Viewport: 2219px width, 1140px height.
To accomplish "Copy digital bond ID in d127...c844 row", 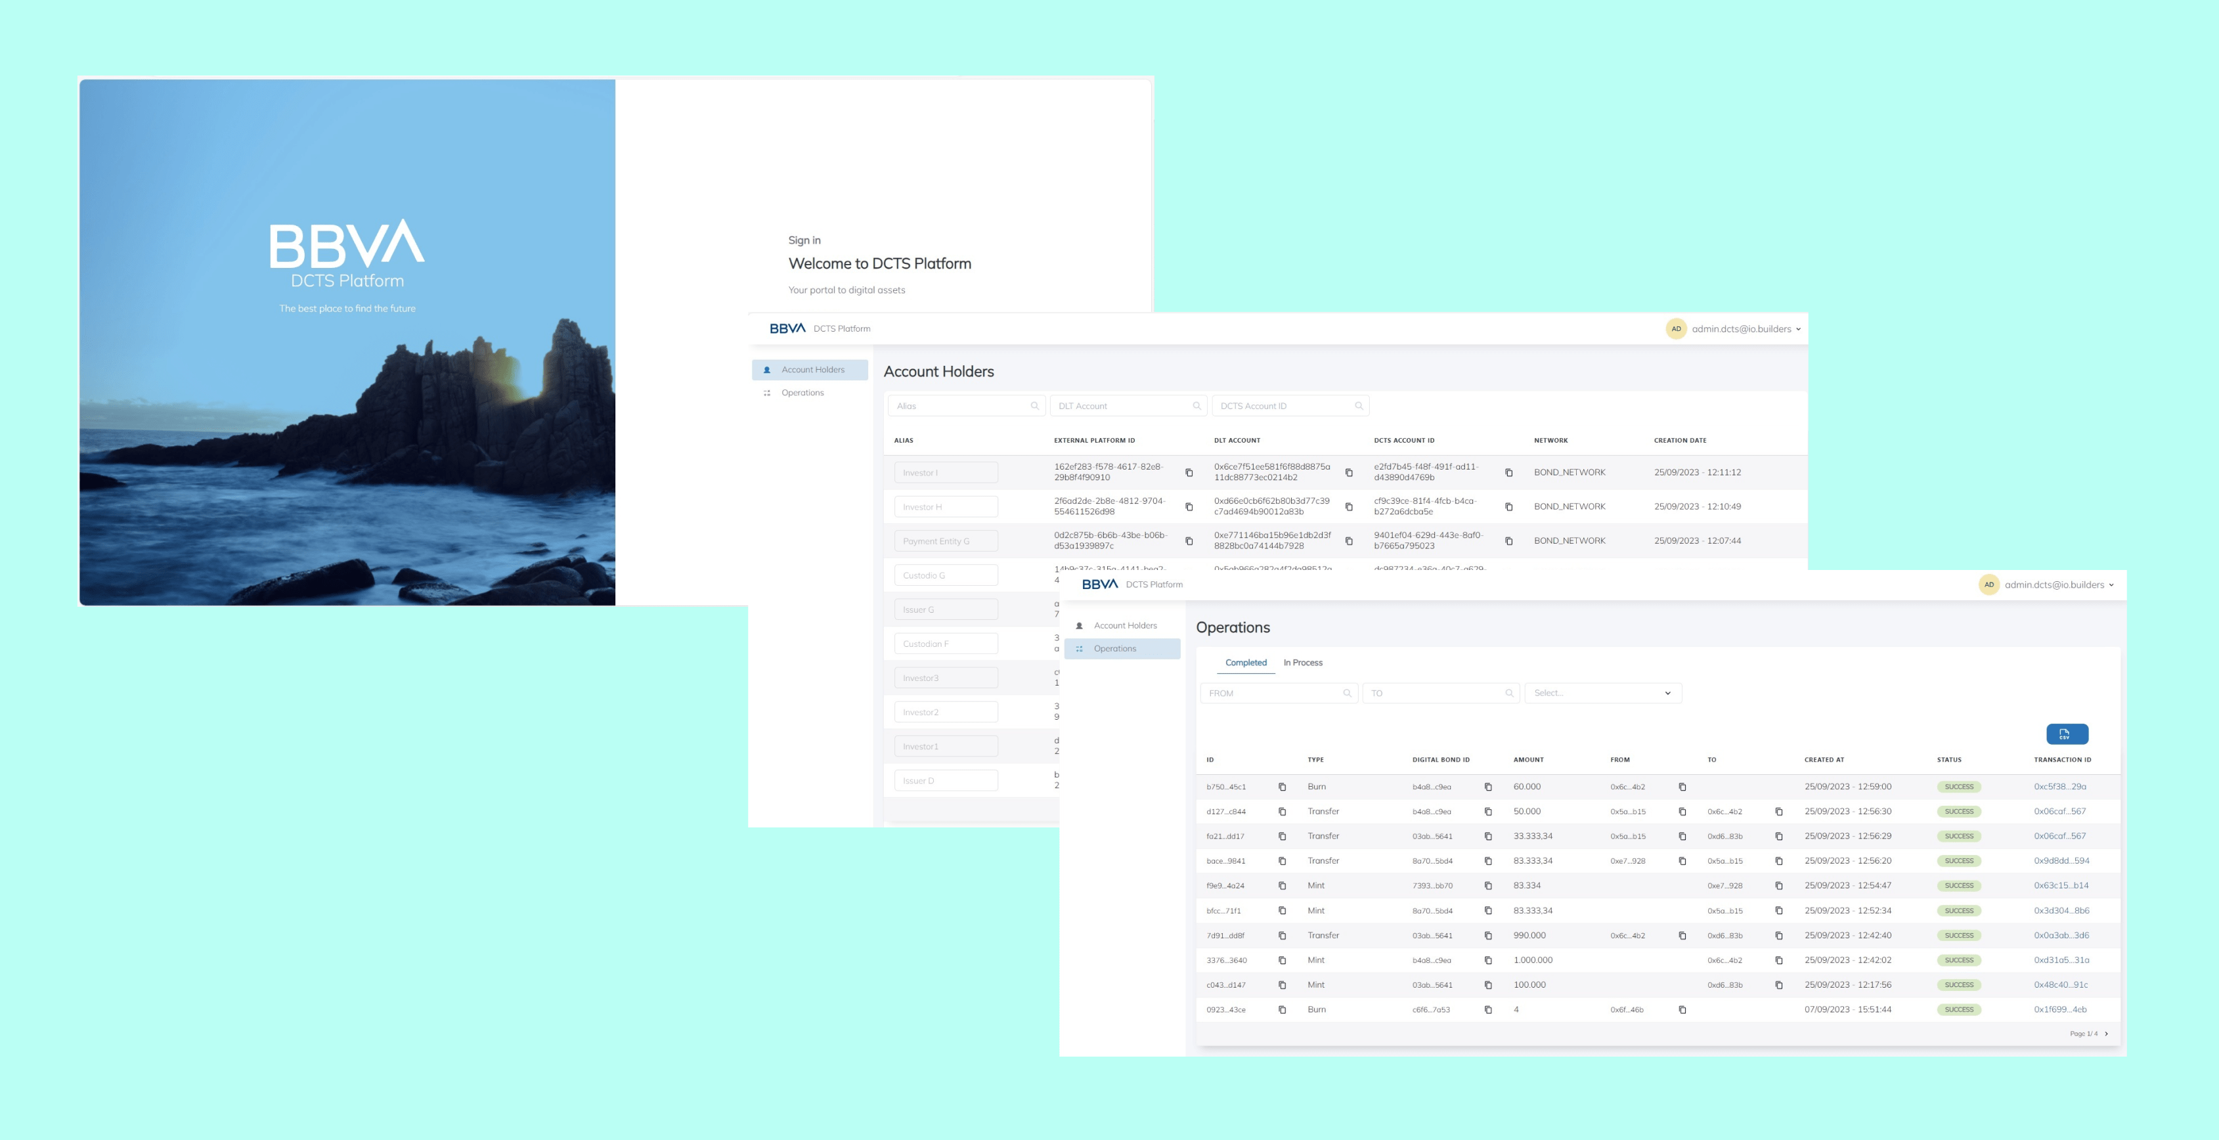I will click(x=1487, y=812).
